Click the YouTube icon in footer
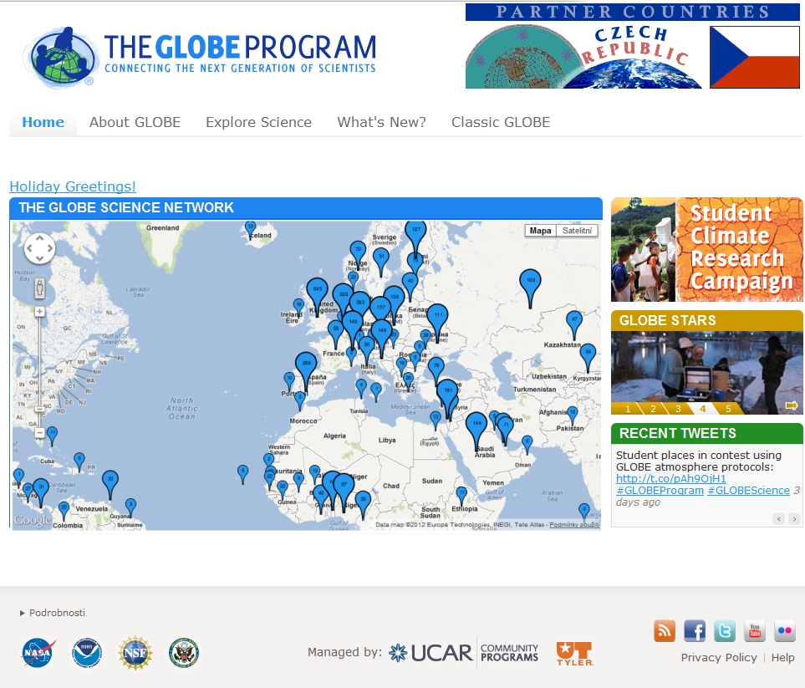 tap(755, 631)
